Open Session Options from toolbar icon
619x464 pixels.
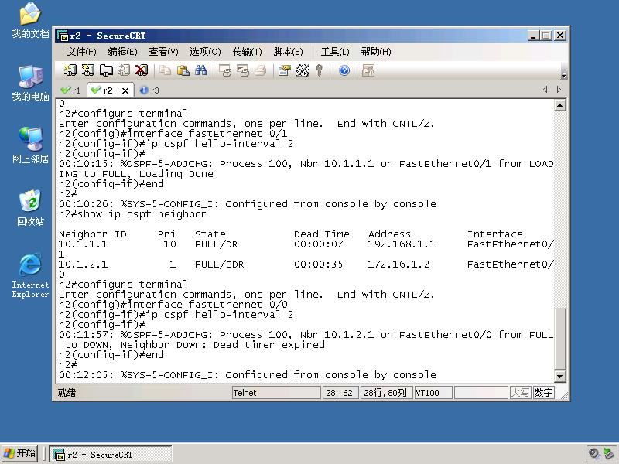[284, 70]
